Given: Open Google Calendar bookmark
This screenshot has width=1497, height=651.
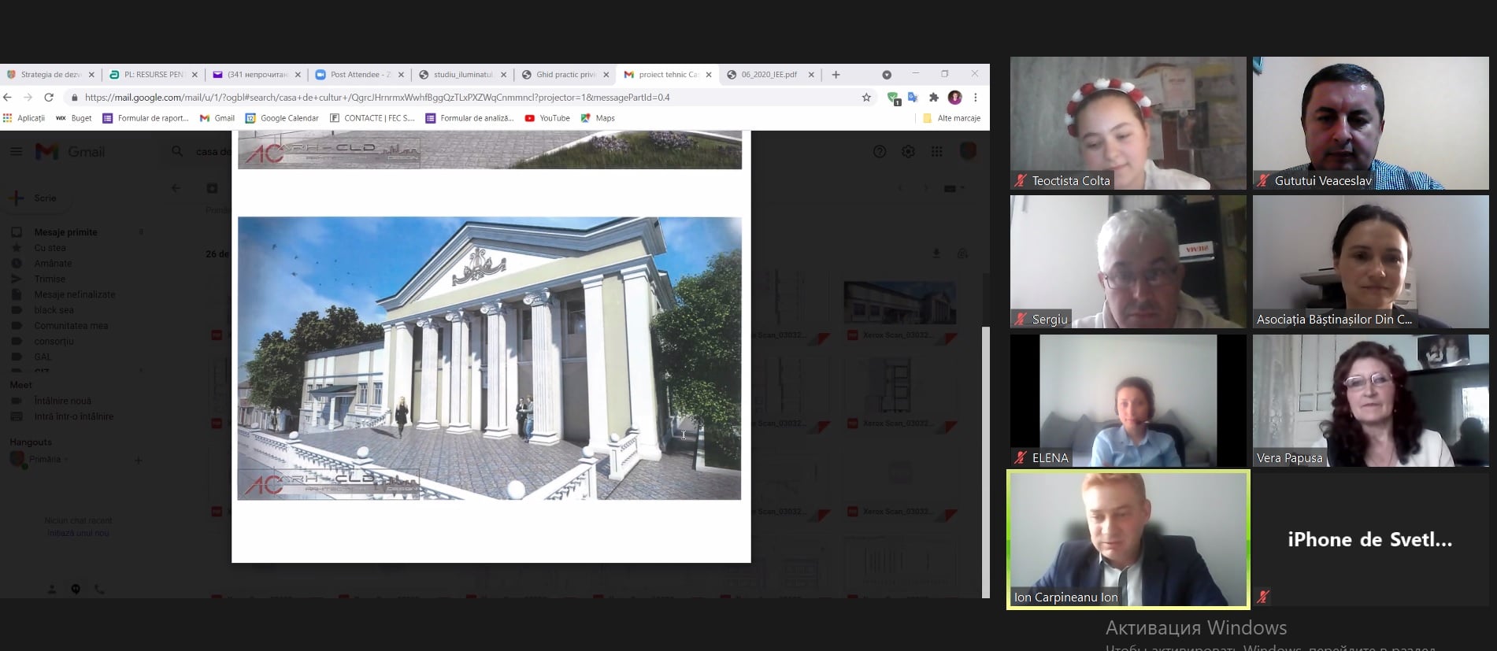Looking at the screenshot, I should (x=282, y=118).
